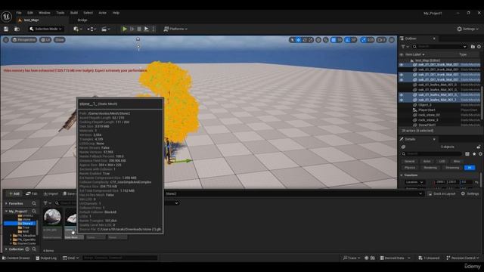
Task: Open the Tools menu
Action: click(x=60, y=13)
